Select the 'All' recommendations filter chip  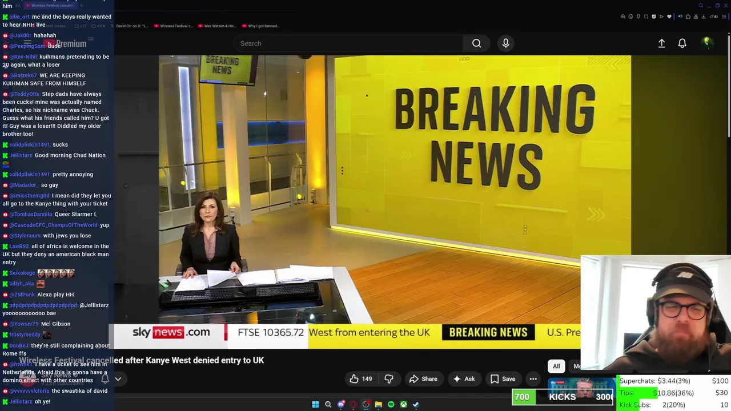tap(556, 366)
